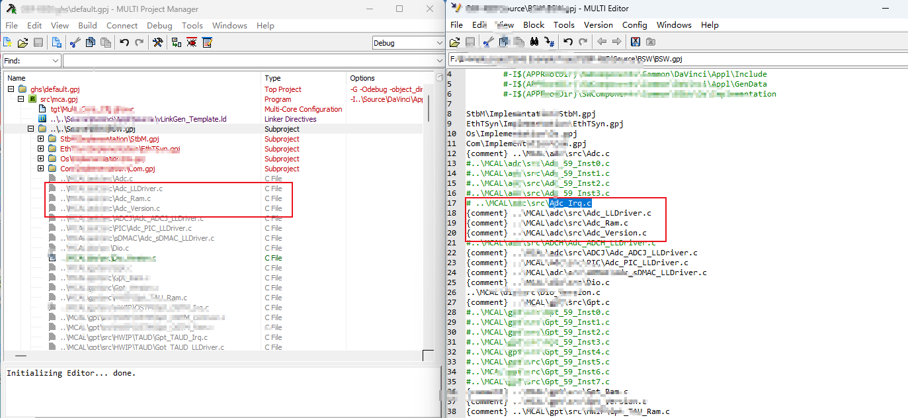Click scissors Cut icon in Project Manager

pyautogui.click(x=75, y=43)
